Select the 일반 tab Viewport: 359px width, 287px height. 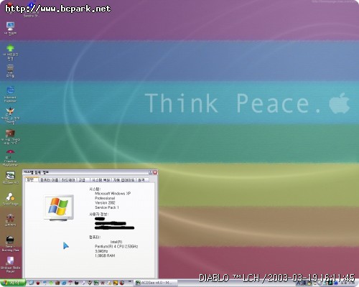click(31, 179)
